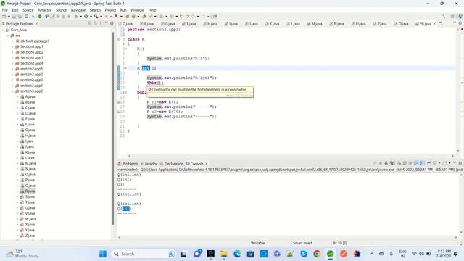Open the Refactor menu
This screenshot has height=261, width=464.
[x=45, y=10]
